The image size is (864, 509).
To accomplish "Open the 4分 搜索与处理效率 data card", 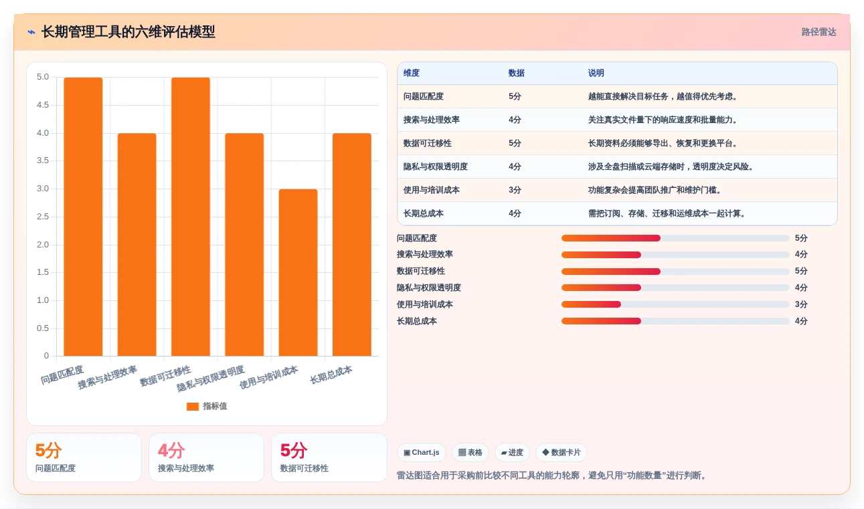I will 206,457.
